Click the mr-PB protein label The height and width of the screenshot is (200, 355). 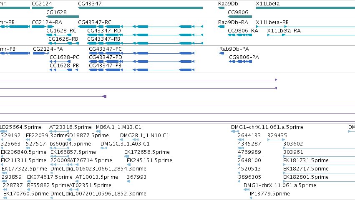click(x=8, y=49)
